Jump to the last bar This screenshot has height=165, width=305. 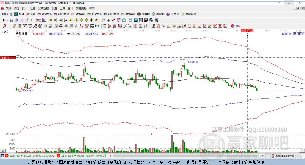[x=55, y=20]
